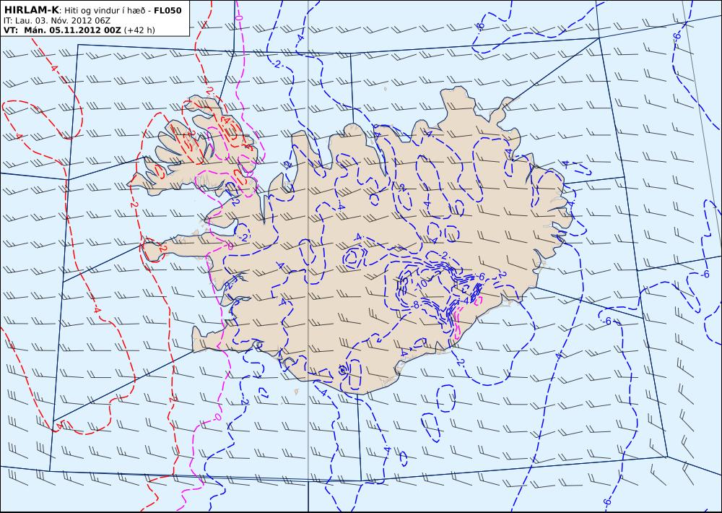Click the "-10" temperature contour label

[x=420, y=283]
